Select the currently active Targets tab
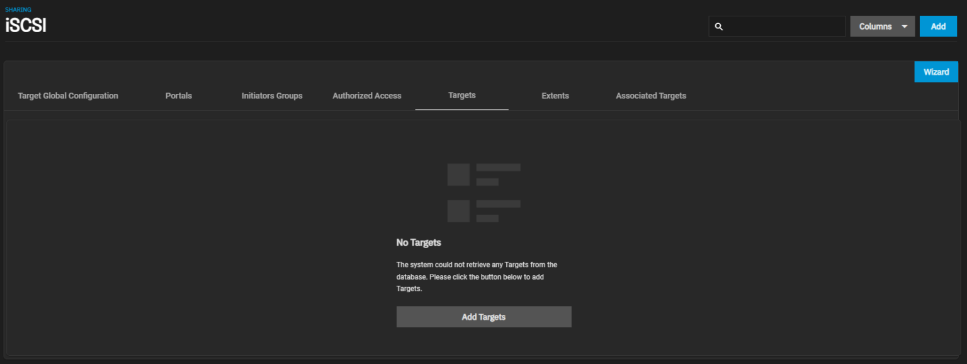The image size is (967, 364). (x=461, y=95)
